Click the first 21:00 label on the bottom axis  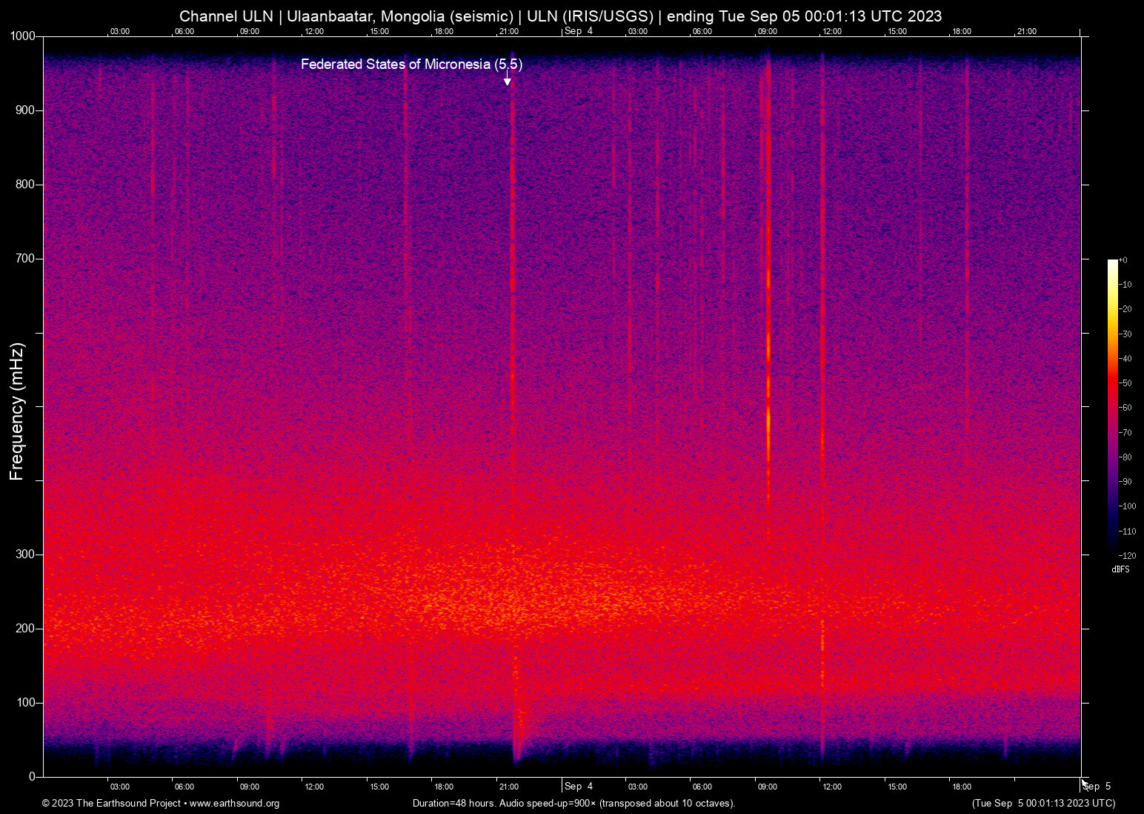(508, 787)
